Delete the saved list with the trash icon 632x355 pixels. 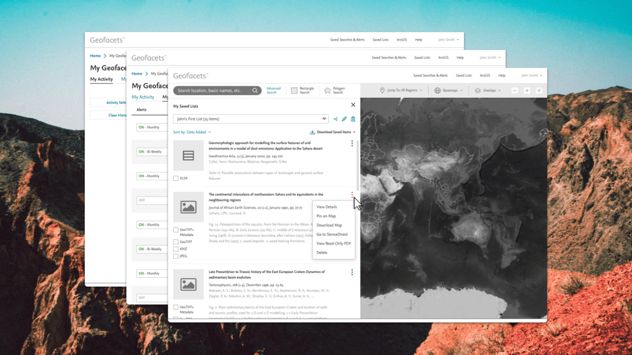click(x=353, y=119)
